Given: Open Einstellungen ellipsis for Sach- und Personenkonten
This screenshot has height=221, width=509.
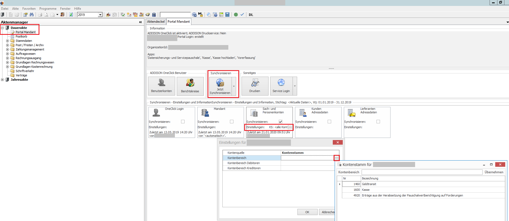Looking at the screenshot, I should pos(290,127).
